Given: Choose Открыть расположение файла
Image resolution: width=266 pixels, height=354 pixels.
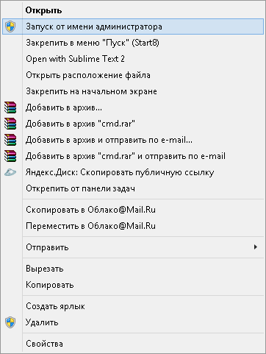Looking at the screenshot, I should pyautogui.click(x=133, y=75).
